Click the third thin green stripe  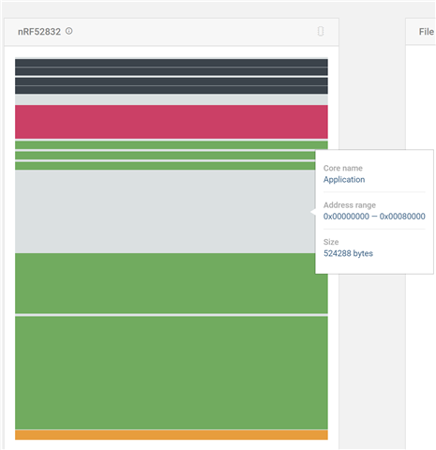(x=165, y=166)
